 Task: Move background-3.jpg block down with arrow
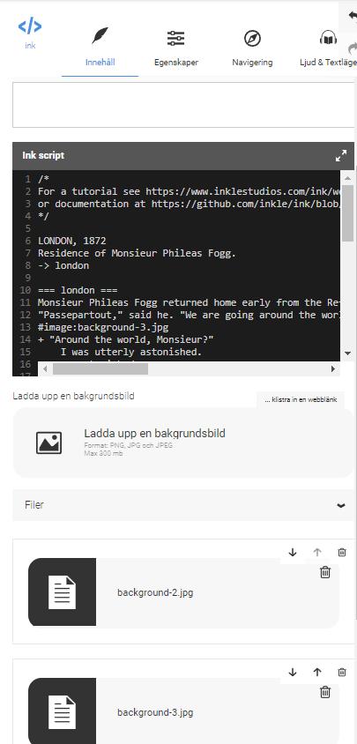pos(293,672)
